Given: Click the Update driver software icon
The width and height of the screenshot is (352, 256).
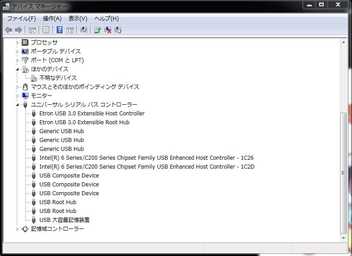Looking at the screenshot, I should (x=98, y=30).
